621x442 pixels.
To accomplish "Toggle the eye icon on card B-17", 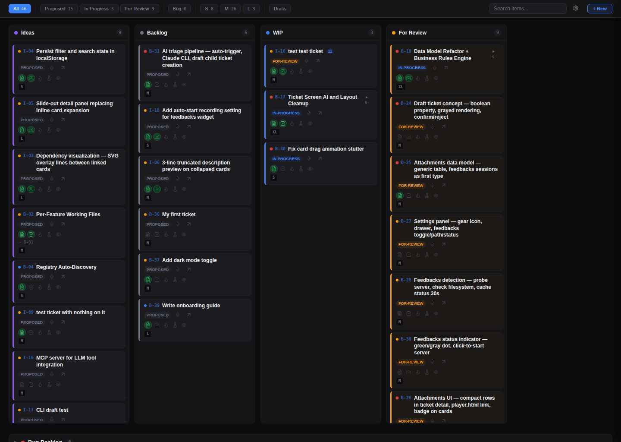I will tap(310, 123).
